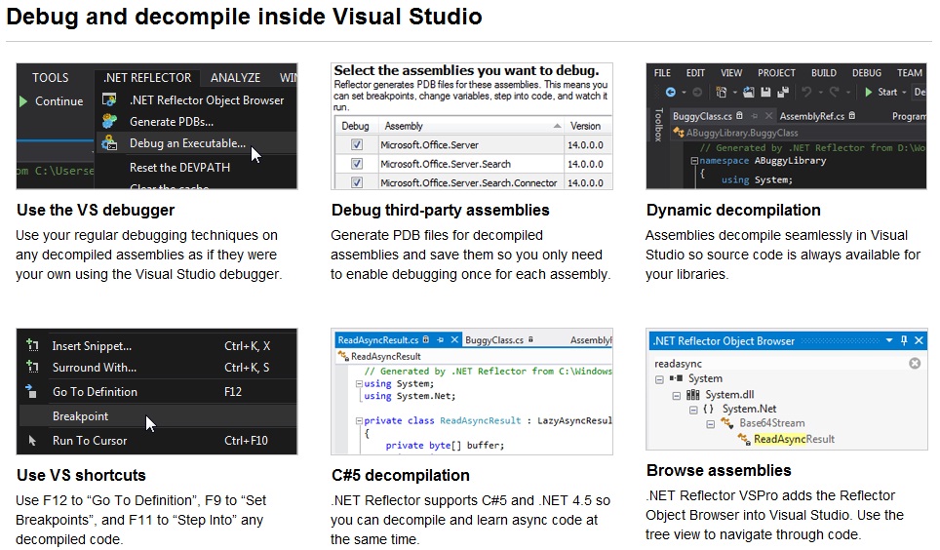
Task: Close the ReadAsyncResult.cs tab
Action: [x=454, y=339]
